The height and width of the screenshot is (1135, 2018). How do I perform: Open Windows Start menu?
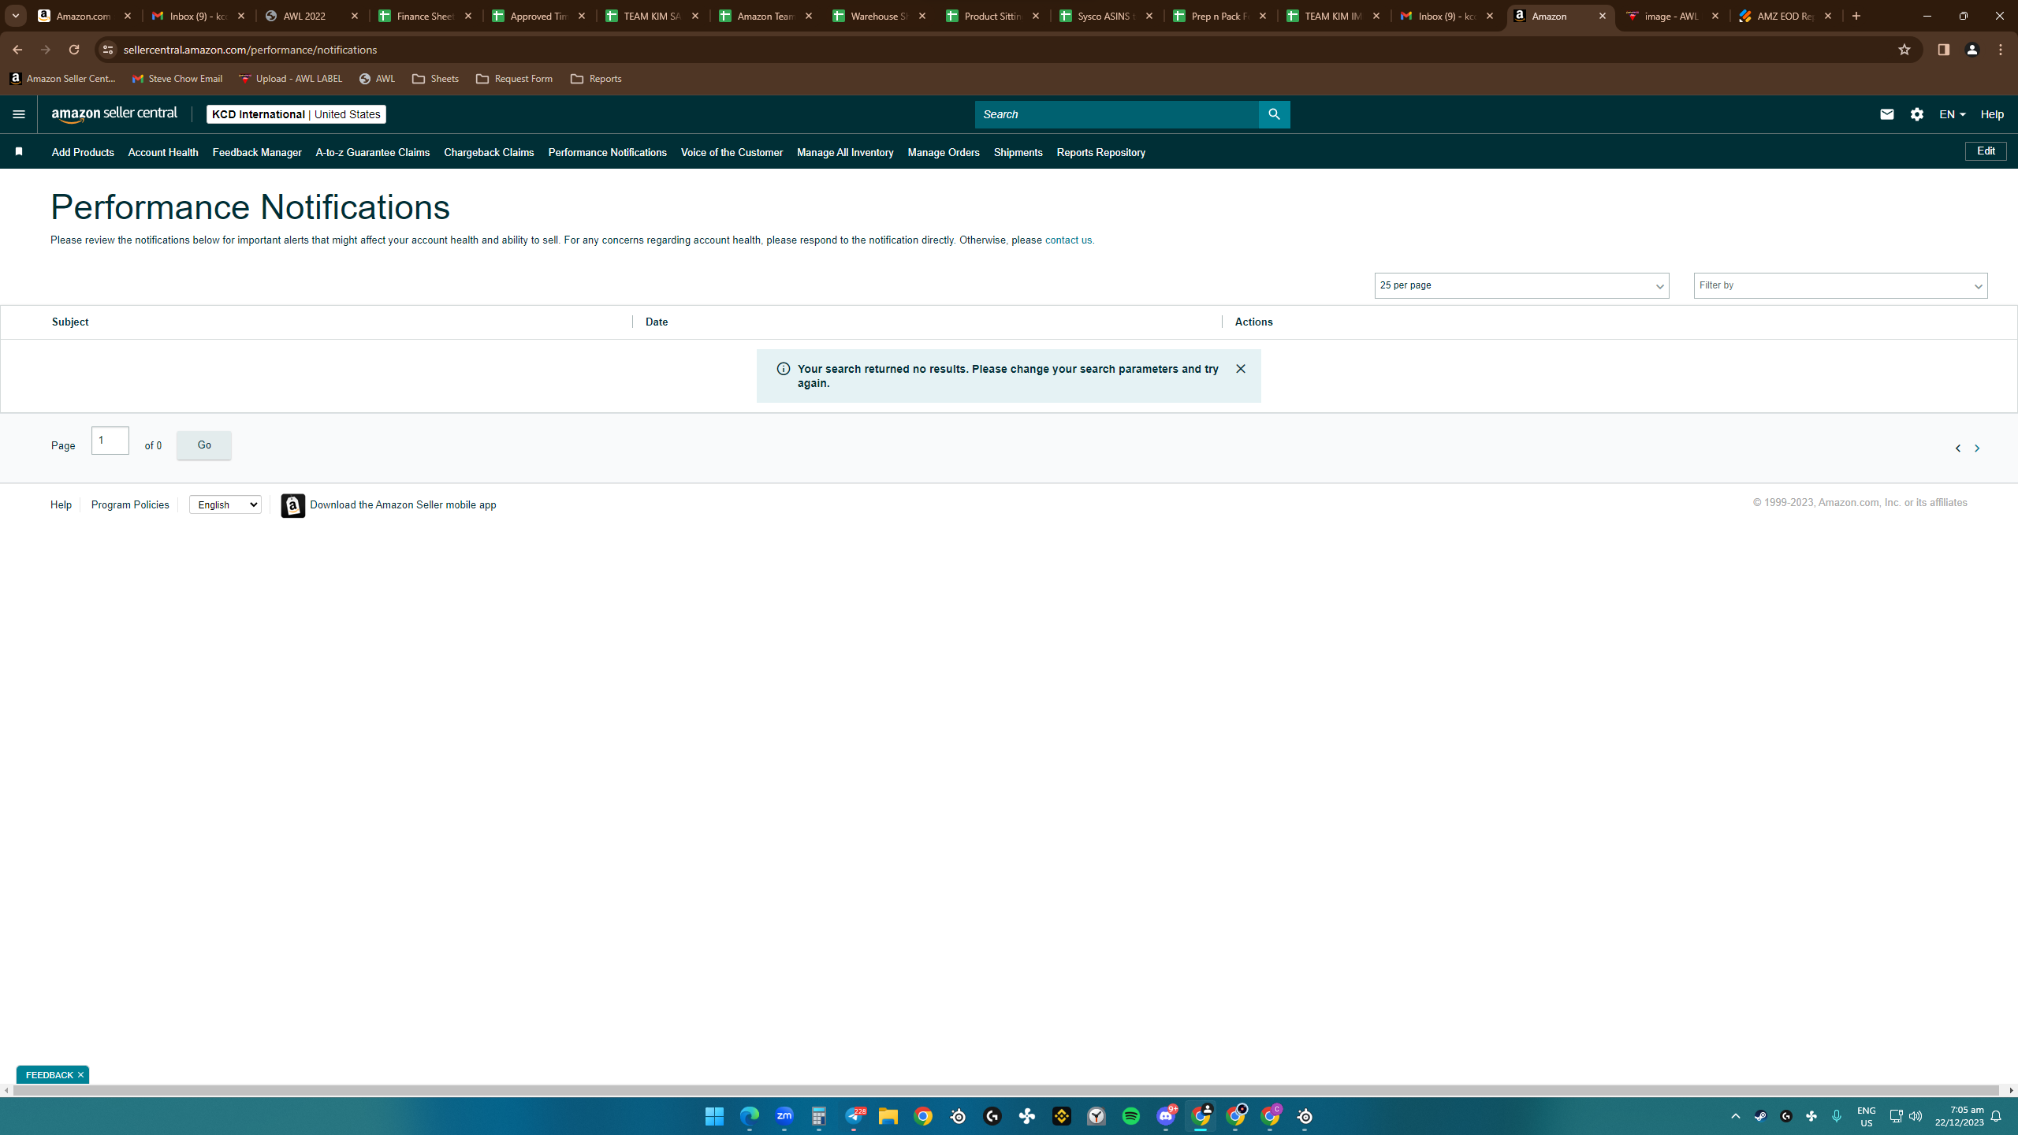coord(714,1116)
